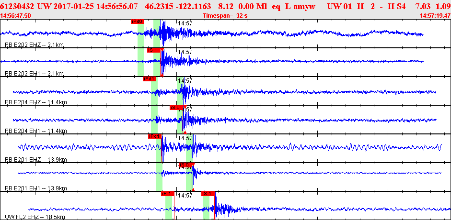
Task: Click end time 14:57:19.47 label
Action: [435, 15]
